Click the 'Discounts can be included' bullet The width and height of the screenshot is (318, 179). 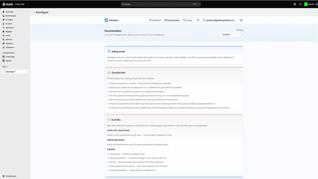(x=137, y=91)
